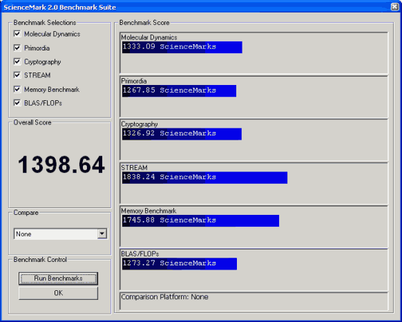The height and width of the screenshot is (322, 402).
Task: Click the Compare field showing None
Action: (61, 234)
